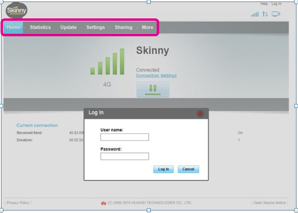Click the connected devices status icon

point(276,14)
